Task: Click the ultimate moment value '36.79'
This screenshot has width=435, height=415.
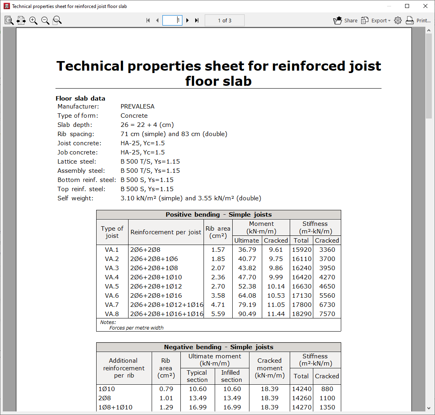Action: coord(247,250)
